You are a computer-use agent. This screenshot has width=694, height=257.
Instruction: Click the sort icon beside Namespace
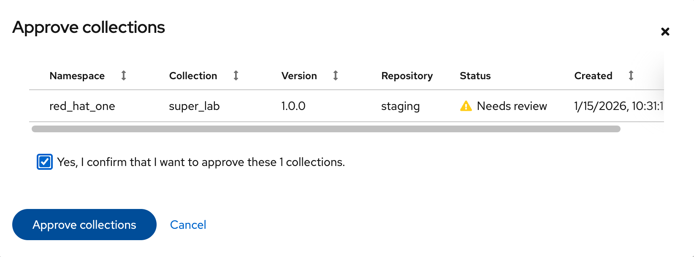pos(123,76)
